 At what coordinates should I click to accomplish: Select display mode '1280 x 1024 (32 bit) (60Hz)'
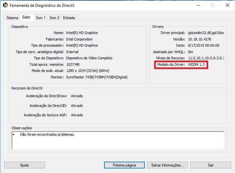pyautogui.click(x=88, y=71)
